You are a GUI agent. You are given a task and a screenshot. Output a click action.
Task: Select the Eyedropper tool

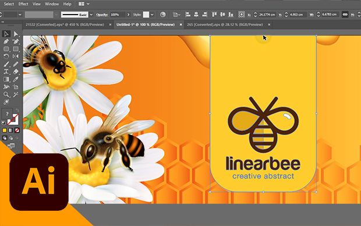[16, 79]
